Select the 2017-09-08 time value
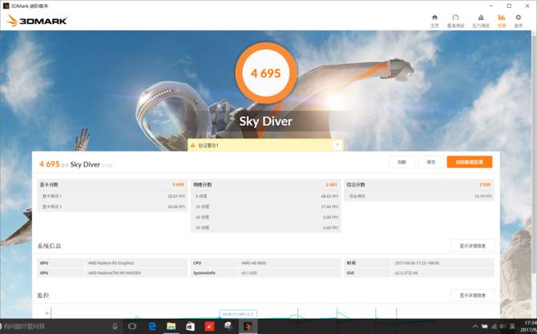The image size is (537, 334). (417, 264)
